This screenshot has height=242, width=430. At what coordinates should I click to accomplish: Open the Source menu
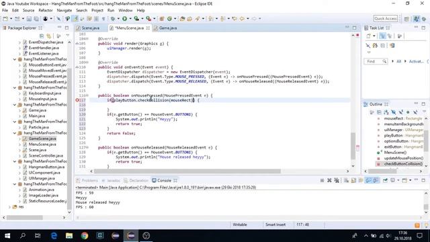[x=28, y=11]
